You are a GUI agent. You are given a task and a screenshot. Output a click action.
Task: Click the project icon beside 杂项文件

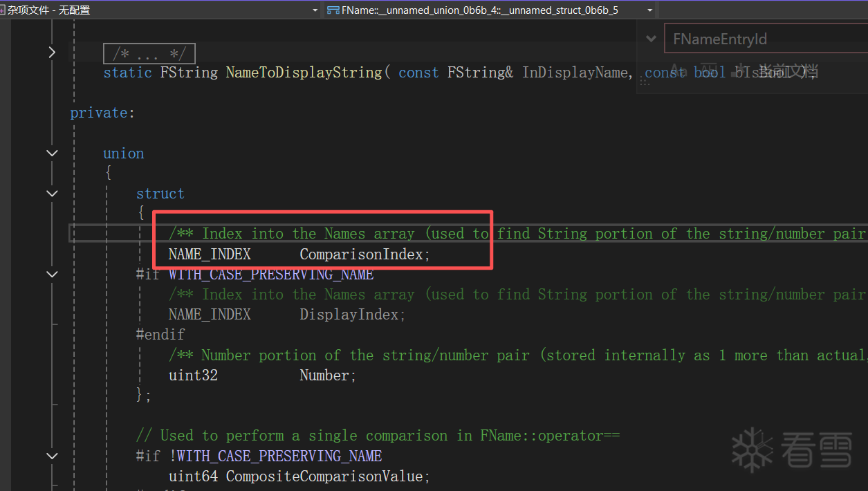3,10
